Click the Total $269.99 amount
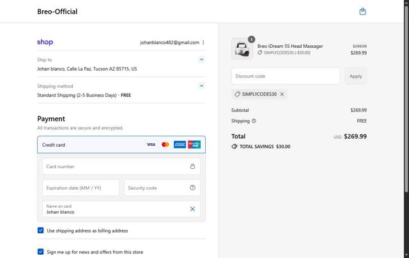The image size is (409, 258). [x=355, y=136]
